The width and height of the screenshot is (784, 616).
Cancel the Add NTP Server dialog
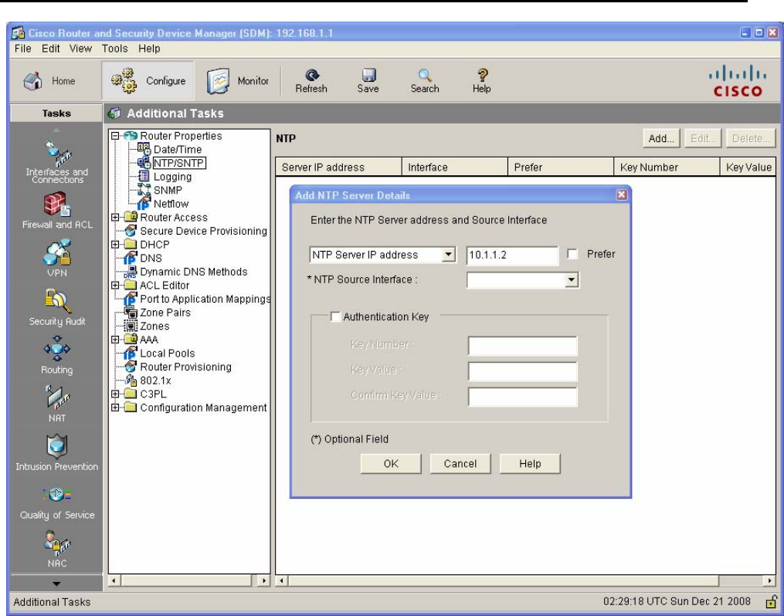point(460,464)
